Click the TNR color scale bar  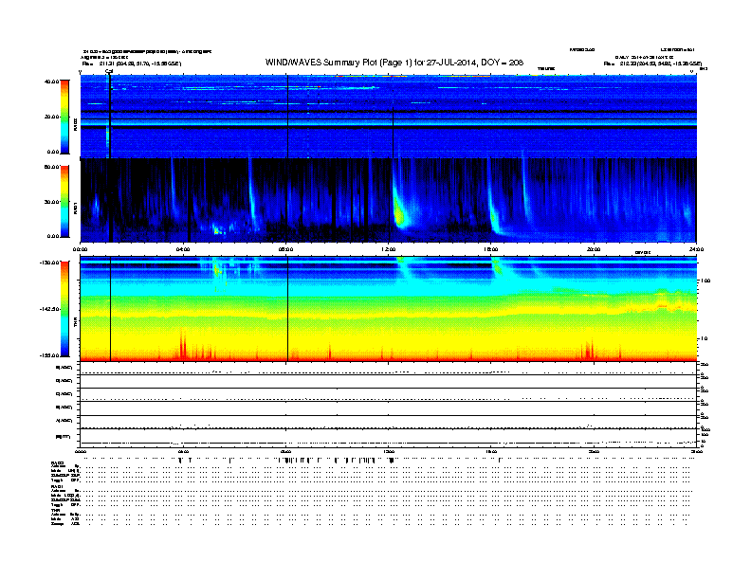click(64, 309)
